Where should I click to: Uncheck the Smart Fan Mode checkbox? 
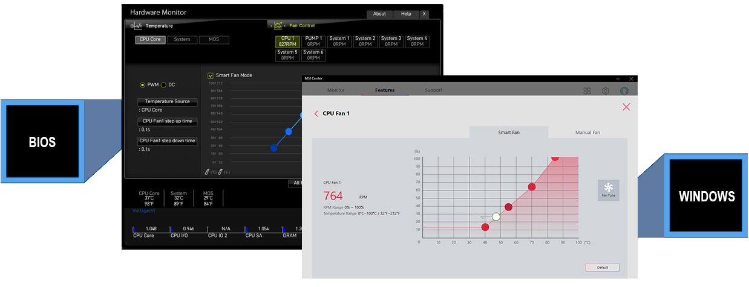coord(211,75)
